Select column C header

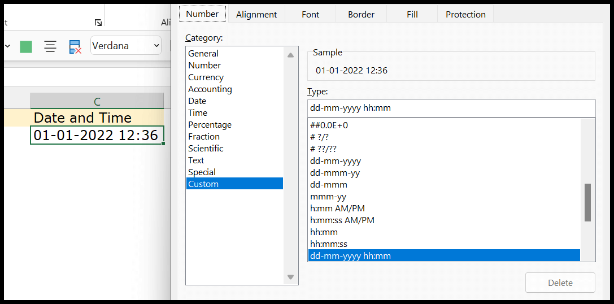pyautogui.click(x=97, y=102)
